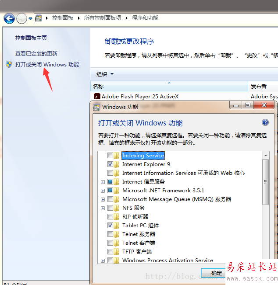Screen dimensions: 278x285
Task: Click folder icon next to Telnet 客户端
Action: (x=116, y=243)
